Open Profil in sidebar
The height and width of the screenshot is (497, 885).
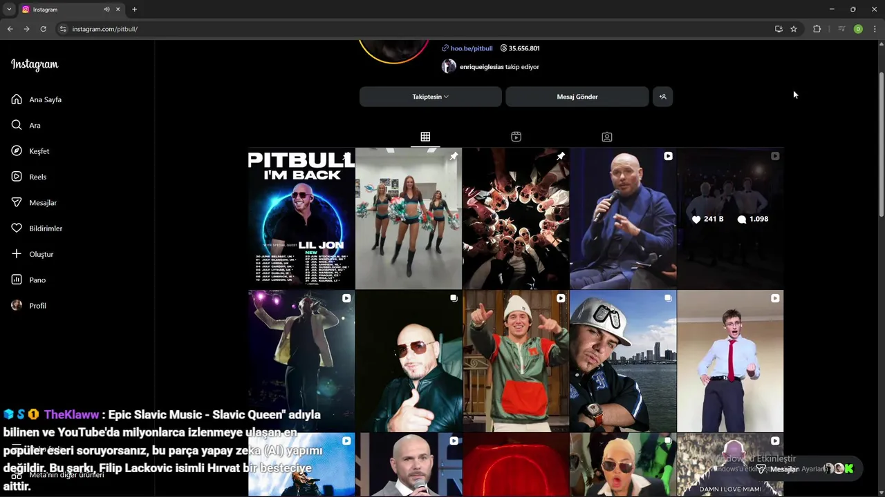(x=37, y=306)
